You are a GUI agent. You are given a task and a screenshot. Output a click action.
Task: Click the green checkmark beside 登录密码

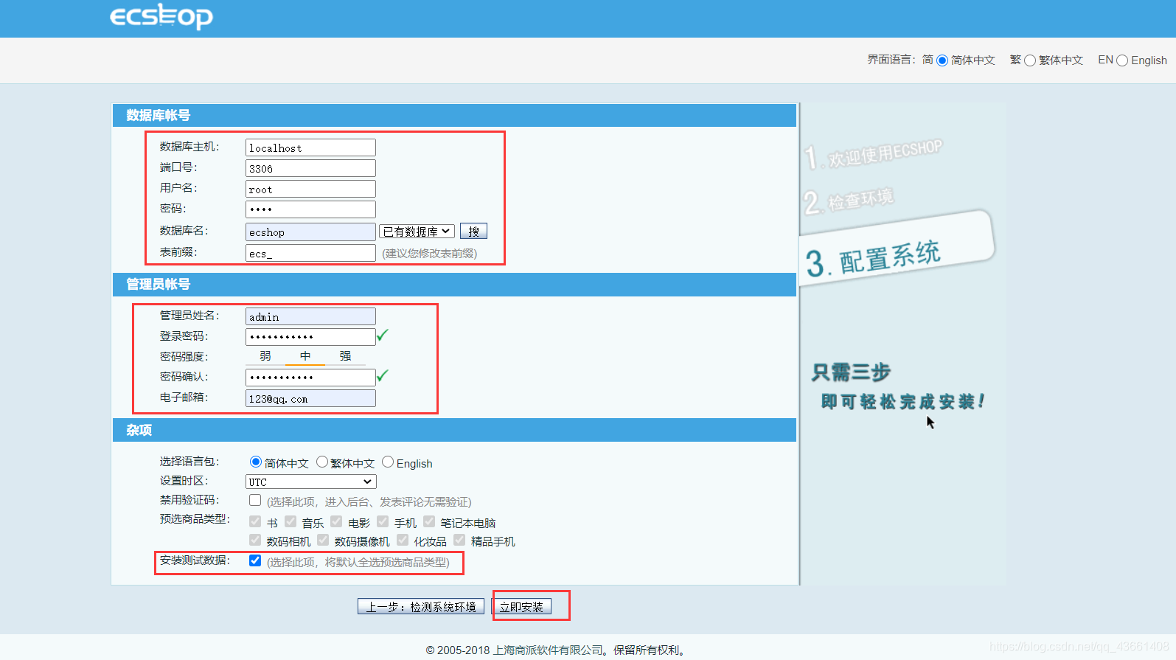click(382, 336)
